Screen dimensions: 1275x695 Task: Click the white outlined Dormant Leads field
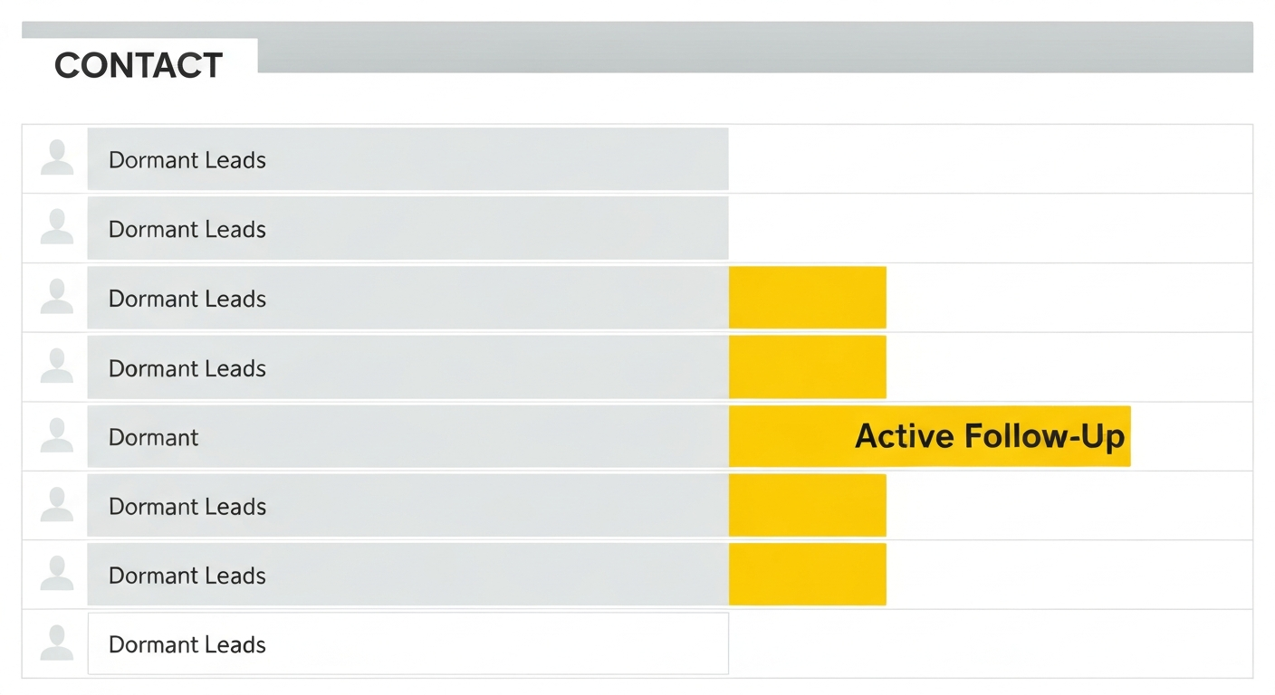tap(407, 643)
